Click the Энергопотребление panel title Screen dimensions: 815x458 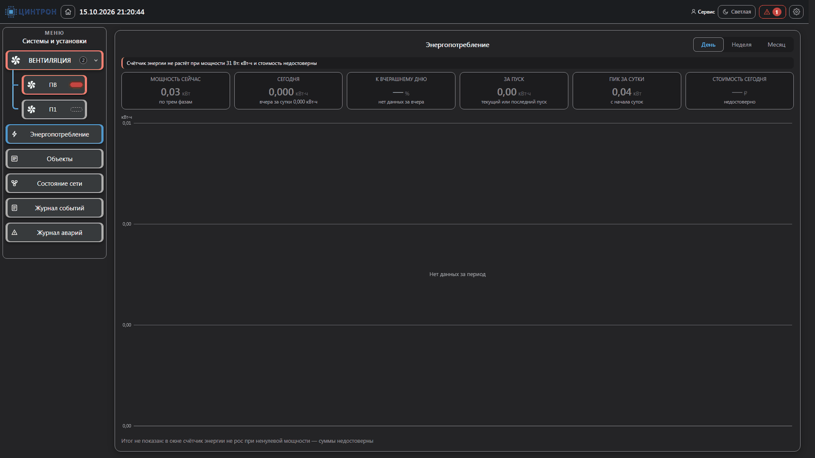click(x=457, y=45)
